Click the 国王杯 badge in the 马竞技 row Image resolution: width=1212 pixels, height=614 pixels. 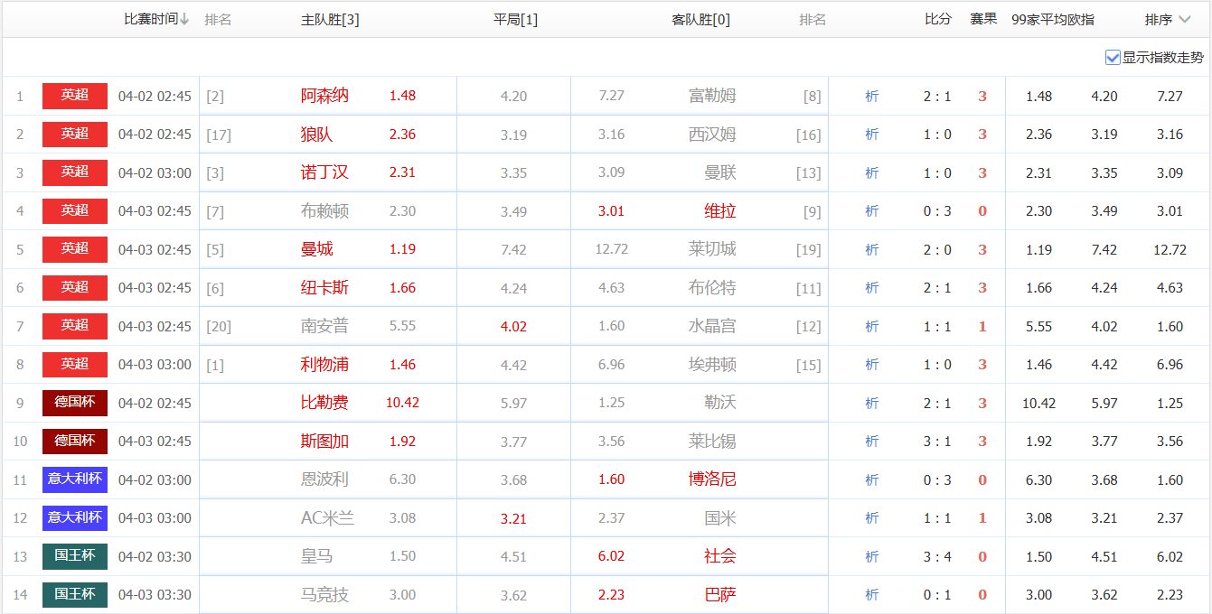[75, 595]
